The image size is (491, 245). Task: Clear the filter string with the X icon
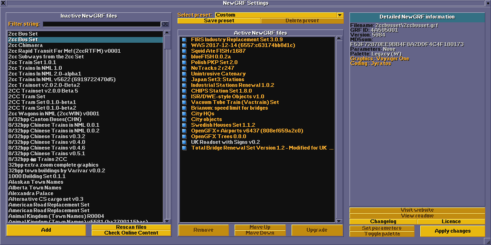pyautogui.click(x=165, y=24)
